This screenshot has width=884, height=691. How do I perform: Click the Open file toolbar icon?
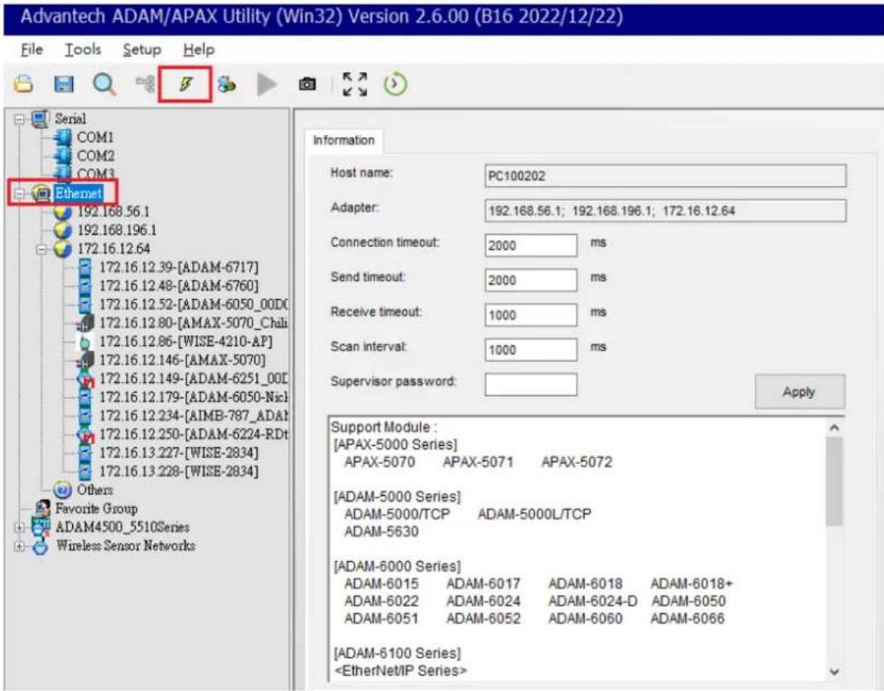(23, 85)
